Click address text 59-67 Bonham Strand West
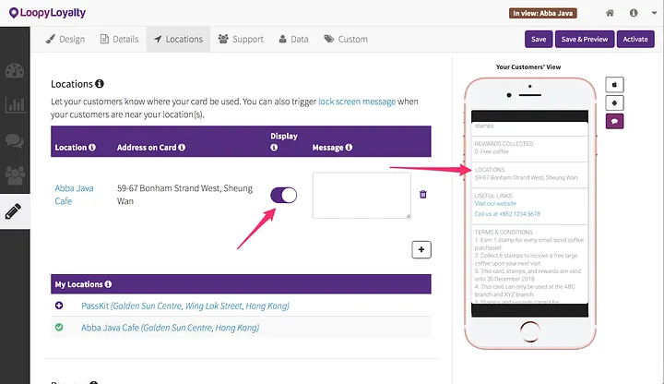 point(184,195)
